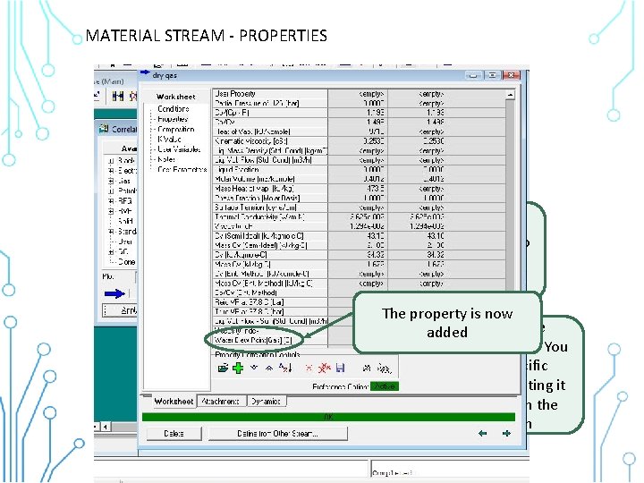This screenshot has height=483, width=644.
Task: Select Conditions in the Worksheet tree
Action: click(x=174, y=109)
